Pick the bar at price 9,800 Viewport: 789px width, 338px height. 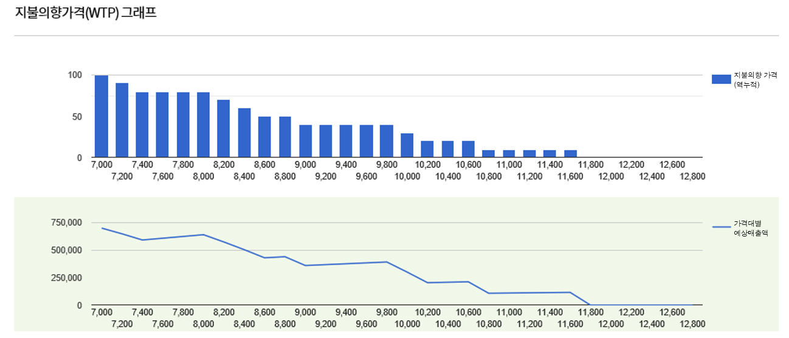pos(387,141)
